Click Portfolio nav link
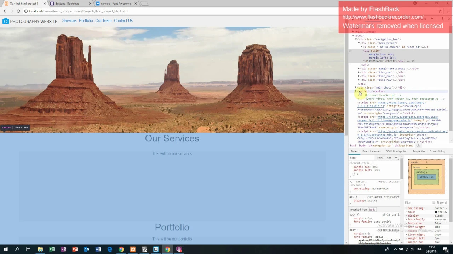Image resolution: width=453 pixels, height=254 pixels. [x=86, y=20]
